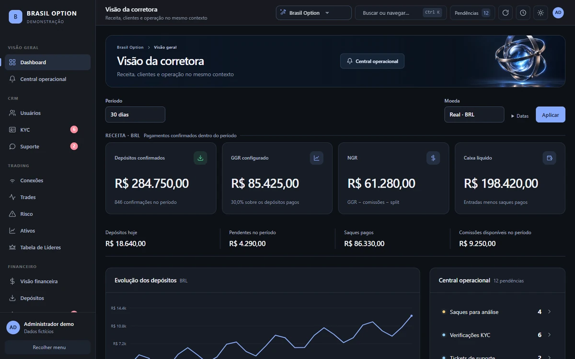Open Depósitos in the Financeiro section
575x359 pixels.
[47, 298]
